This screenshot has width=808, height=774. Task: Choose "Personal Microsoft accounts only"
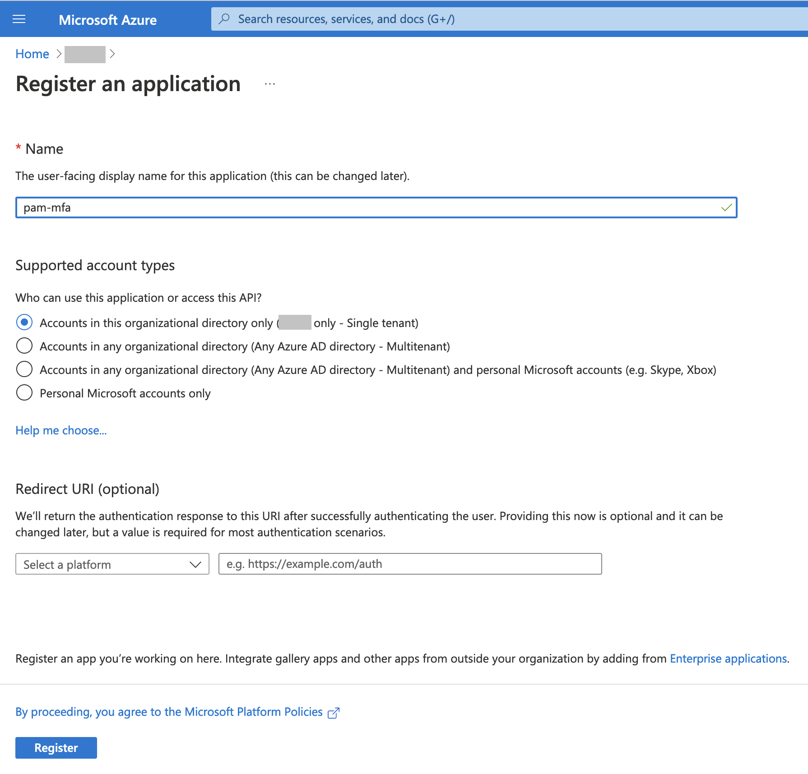(x=24, y=392)
